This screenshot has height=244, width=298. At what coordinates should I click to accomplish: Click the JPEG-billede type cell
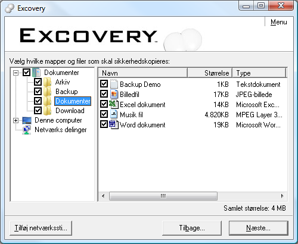click(x=254, y=95)
